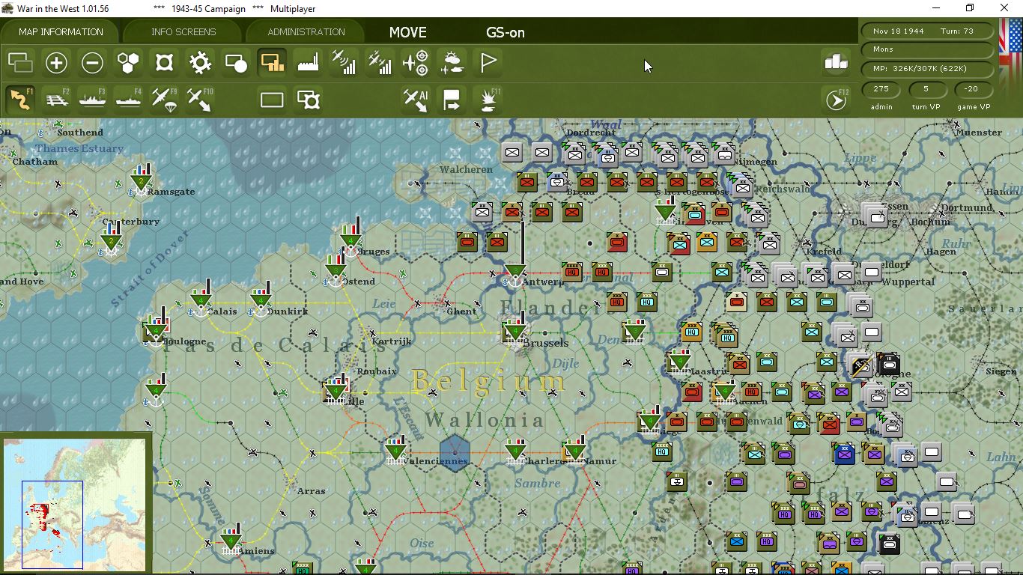1023x575 pixels.
Task: Toggle the highlighted supply depot display icon
Action: pyautogui.click(x=272, y=63)
